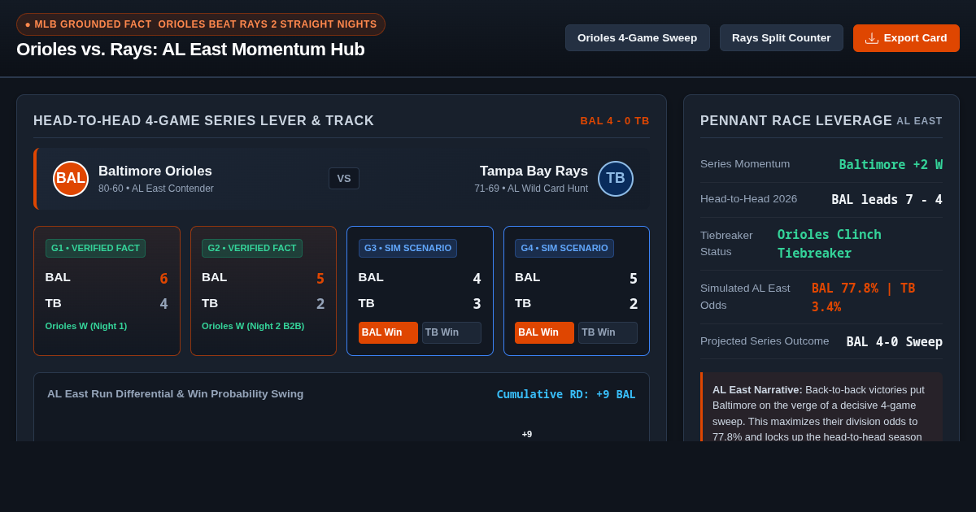Click the G4 Sim Scenario badge
The image size is (976, 512).
pos(564,248)
